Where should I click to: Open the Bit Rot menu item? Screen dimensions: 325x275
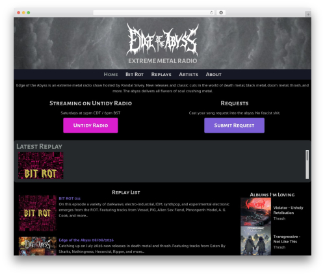point(135,74)
